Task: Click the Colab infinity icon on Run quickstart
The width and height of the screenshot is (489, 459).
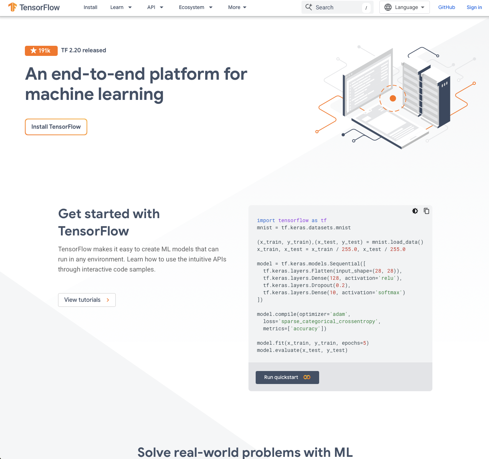Action: click(x=307, y=377)
